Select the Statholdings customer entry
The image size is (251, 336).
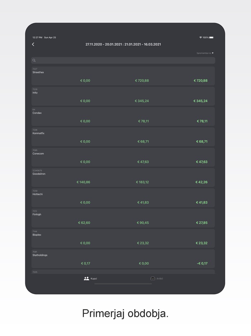(x=123, y=259)
